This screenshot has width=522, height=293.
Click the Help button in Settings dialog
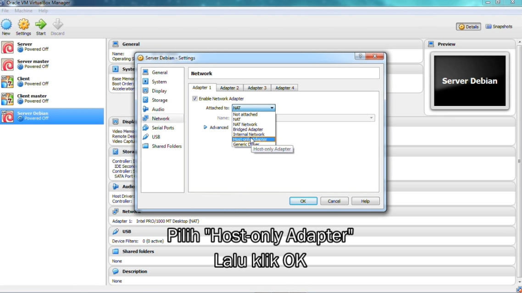(x=365, y=201)
